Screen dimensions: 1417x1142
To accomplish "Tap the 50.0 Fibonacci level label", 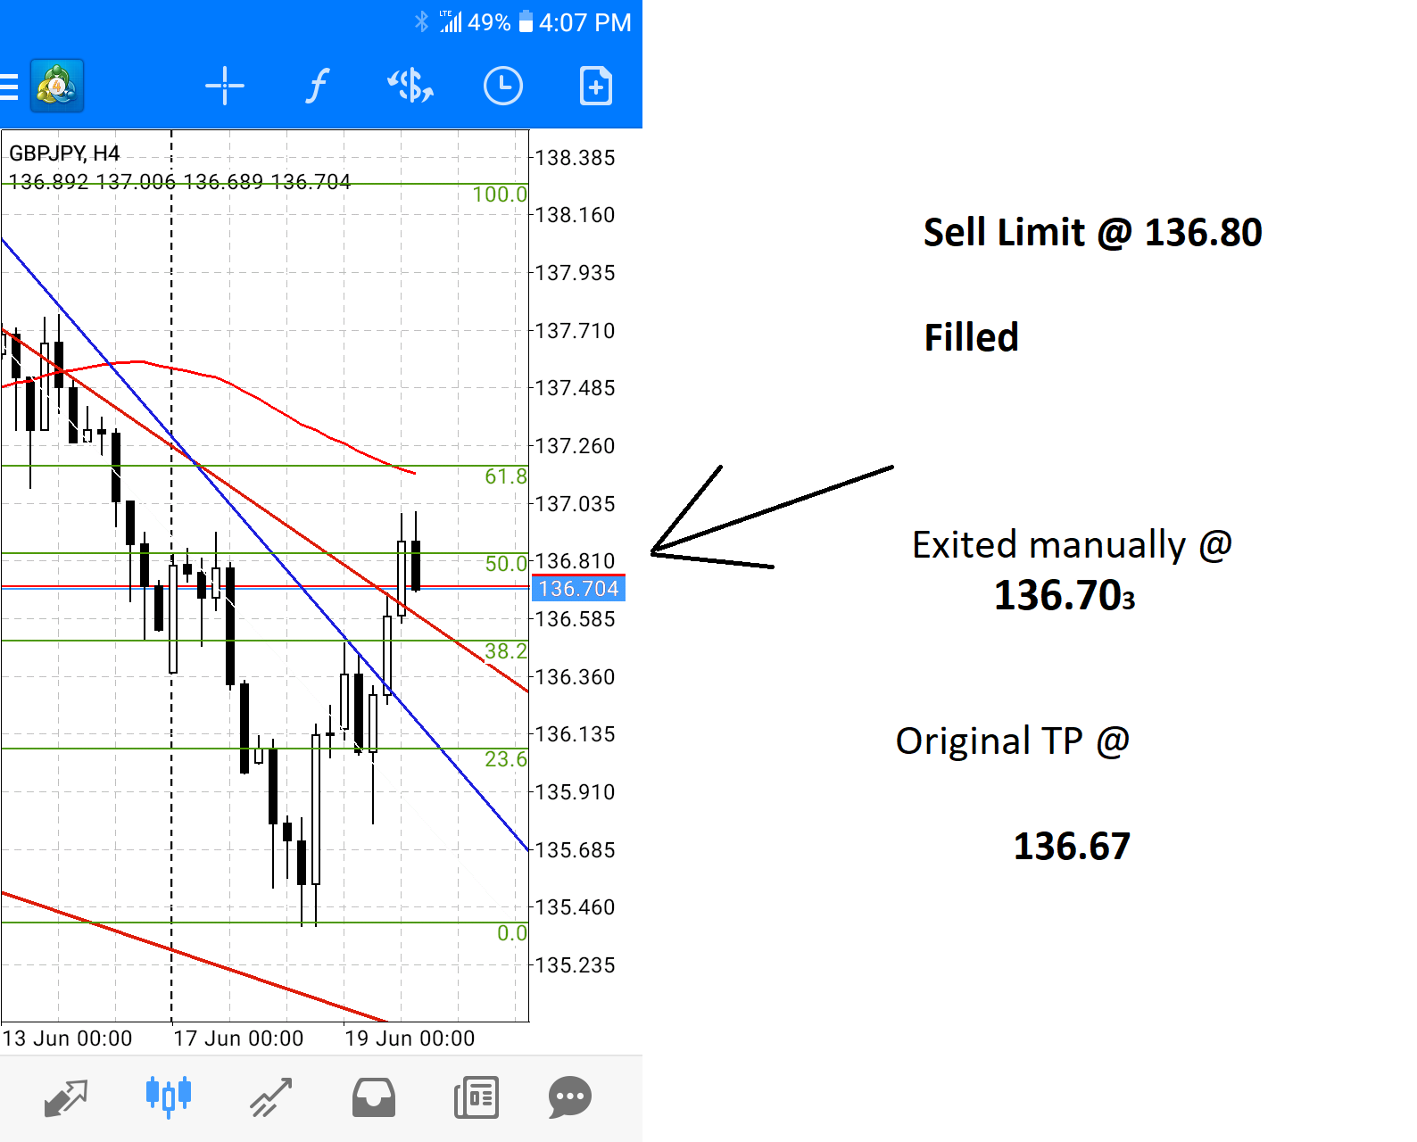I will tap(505, 564).
